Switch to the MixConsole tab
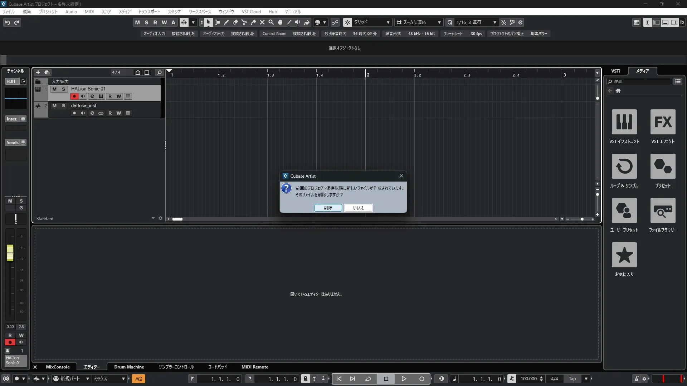Screen dimensions: 687x386 58,367
